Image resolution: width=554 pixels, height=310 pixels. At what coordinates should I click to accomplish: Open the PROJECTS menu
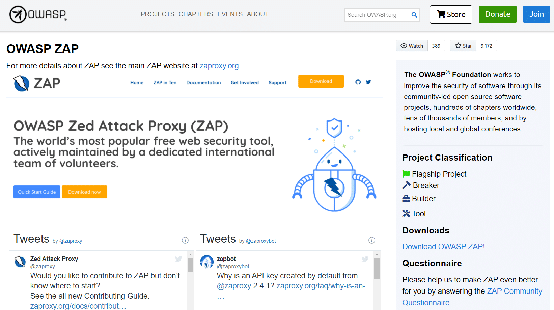tap(158, 14)
